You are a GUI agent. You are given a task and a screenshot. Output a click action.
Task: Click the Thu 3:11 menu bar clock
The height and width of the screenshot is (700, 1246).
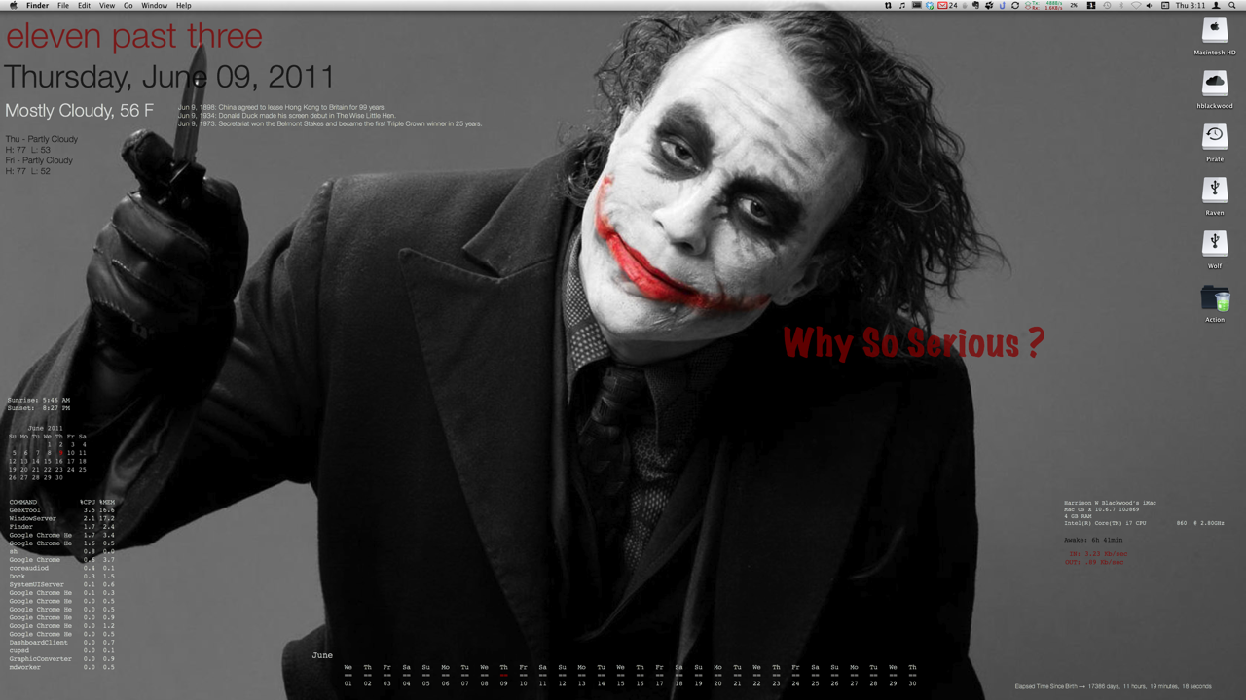1191,6
